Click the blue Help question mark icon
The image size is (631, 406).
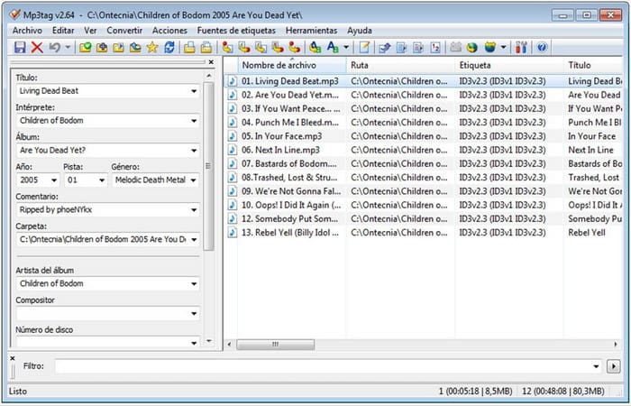coord(542,48)
